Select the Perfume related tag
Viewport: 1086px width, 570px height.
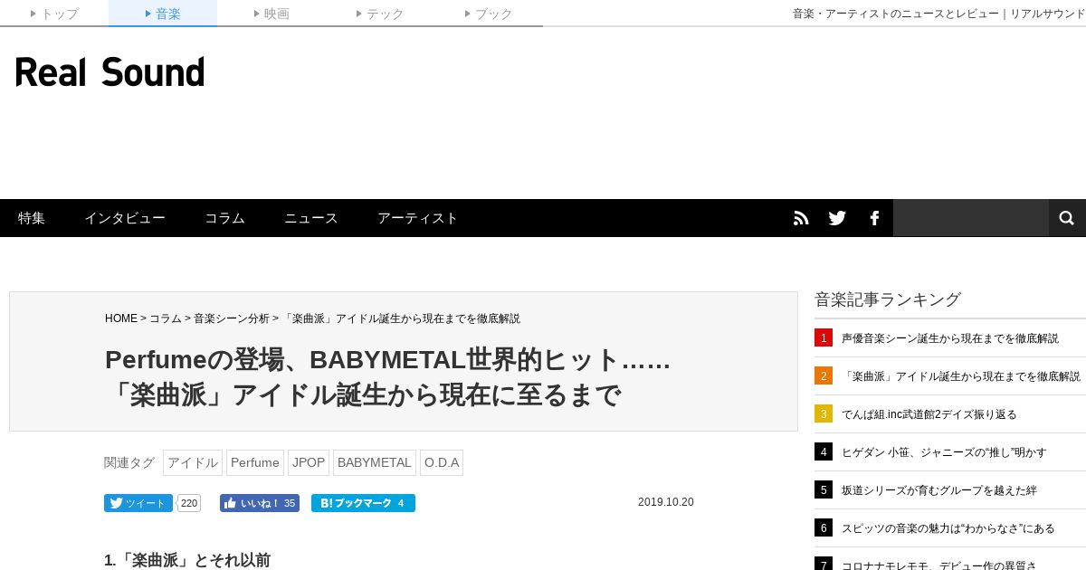[x=255, y=462]
